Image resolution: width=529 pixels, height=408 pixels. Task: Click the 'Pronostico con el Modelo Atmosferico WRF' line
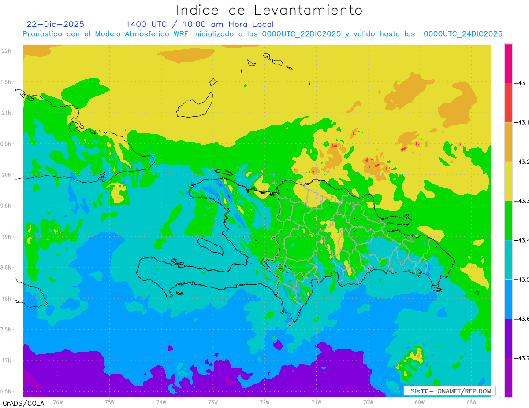click(x=262, y=34)
